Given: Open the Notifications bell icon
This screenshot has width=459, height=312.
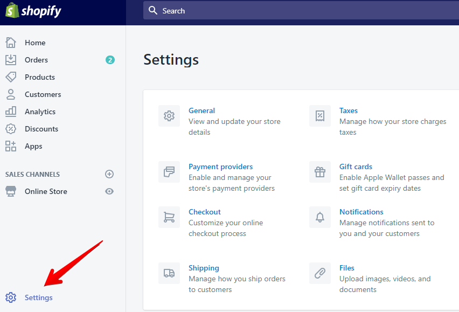Looking at the screenshot, I should tap(320, 217).
